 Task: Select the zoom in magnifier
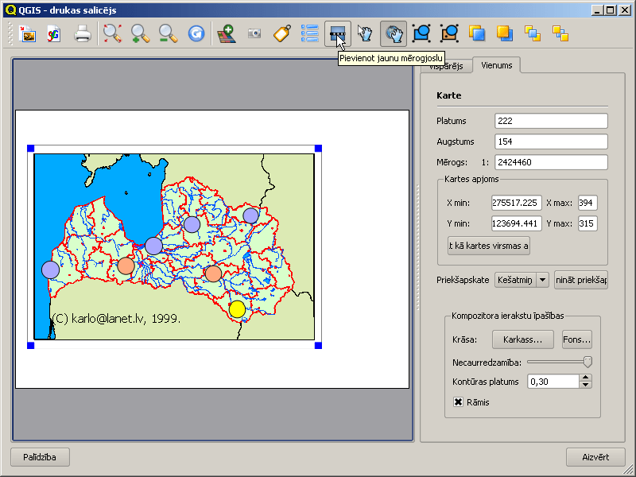[x=141, y=34]
